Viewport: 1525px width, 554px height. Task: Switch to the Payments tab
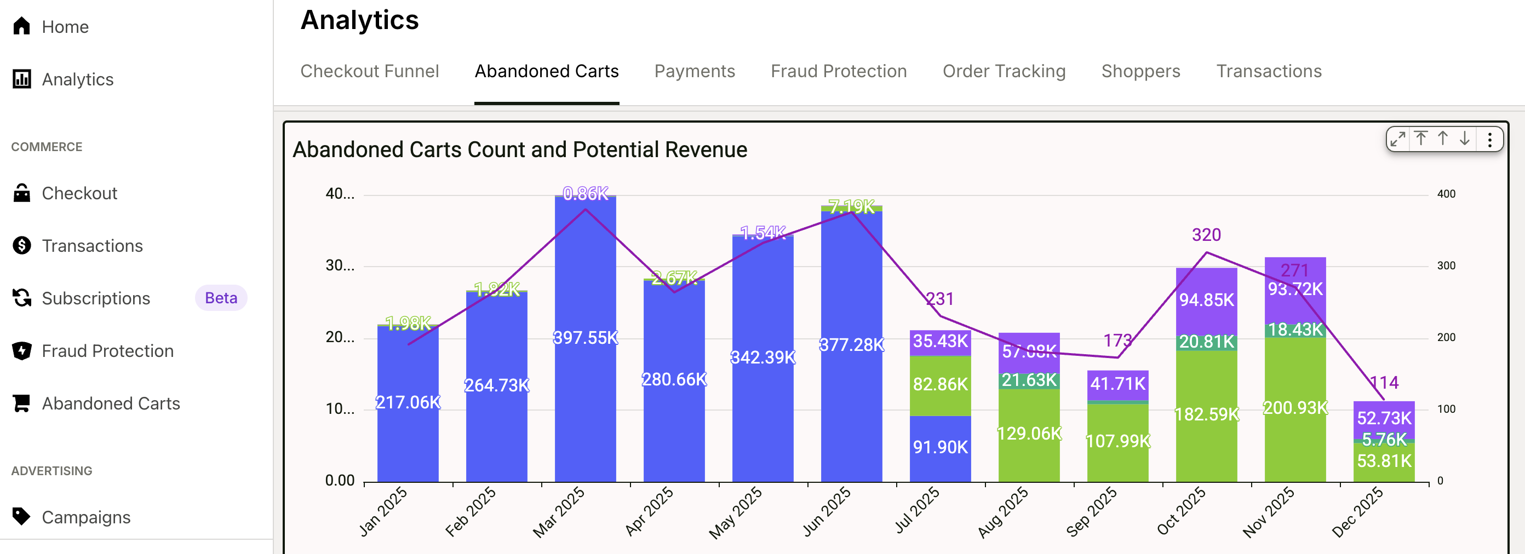coord(695,71)
